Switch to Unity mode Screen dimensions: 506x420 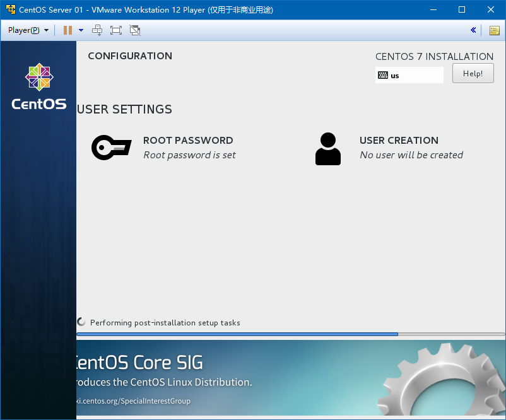tap(134, 30)
